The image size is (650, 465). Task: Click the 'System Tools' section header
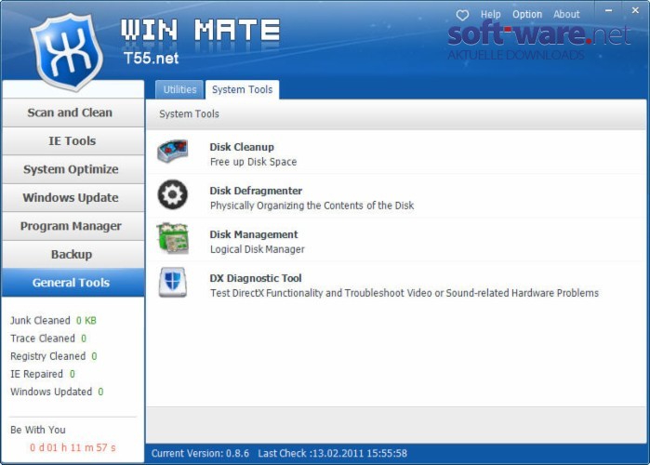tap(189, 114)
